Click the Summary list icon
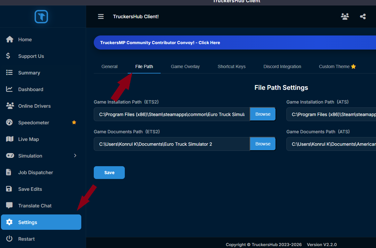Image resolution: width=376 pixels, height=248 pixels. coord(9,72)
